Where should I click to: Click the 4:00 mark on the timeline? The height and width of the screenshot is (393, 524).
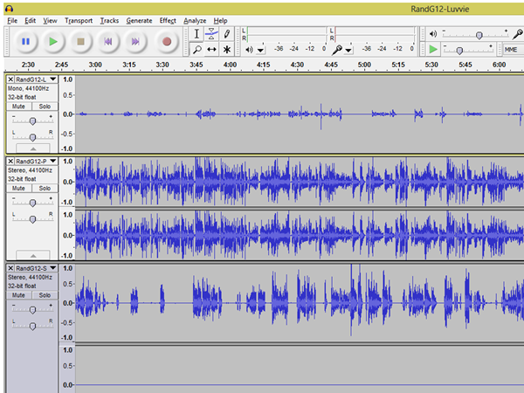[230, 65]
